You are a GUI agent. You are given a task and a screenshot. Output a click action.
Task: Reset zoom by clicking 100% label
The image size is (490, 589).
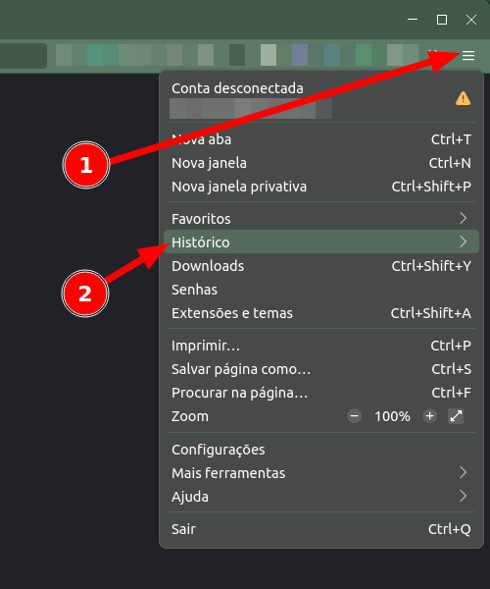(392, 416)
